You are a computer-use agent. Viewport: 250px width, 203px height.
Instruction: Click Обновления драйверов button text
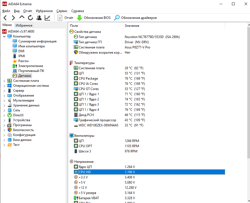(139, 18)
